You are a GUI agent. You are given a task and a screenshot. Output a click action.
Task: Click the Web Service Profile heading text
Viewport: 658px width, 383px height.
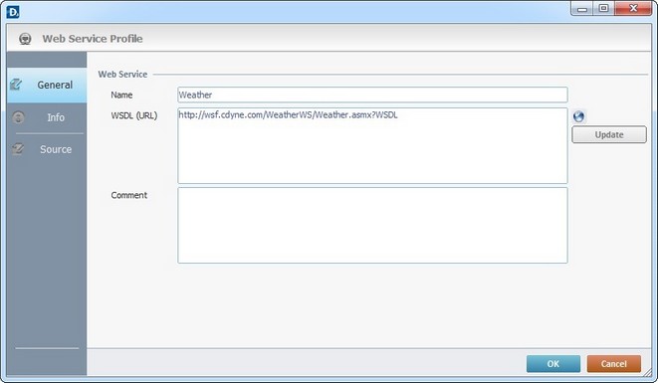(x=93, y=39)
